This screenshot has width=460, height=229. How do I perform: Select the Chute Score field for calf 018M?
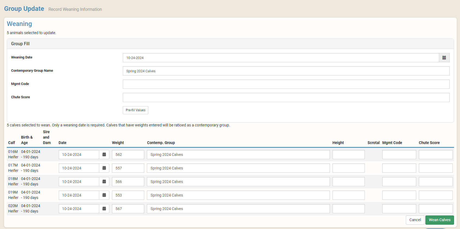[x=436, y=182]
